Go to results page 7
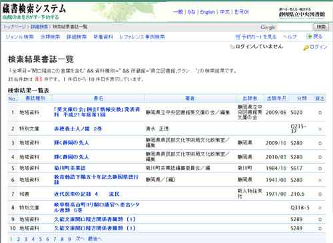This screenshot has width=333, height=243. (55, 239)
